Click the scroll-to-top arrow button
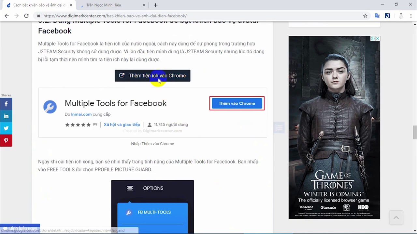 click(396, 218)
